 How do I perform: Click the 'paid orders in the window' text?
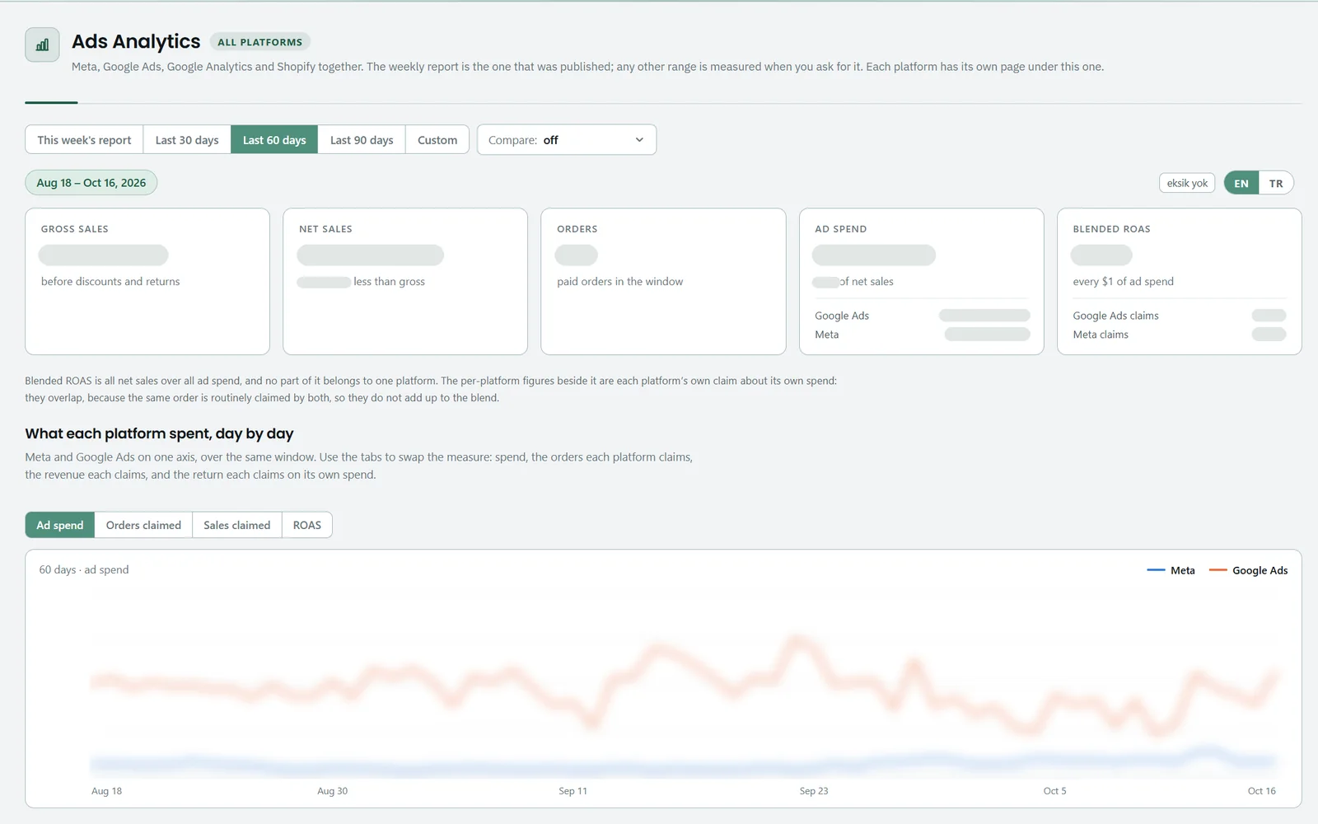(619, 282)
